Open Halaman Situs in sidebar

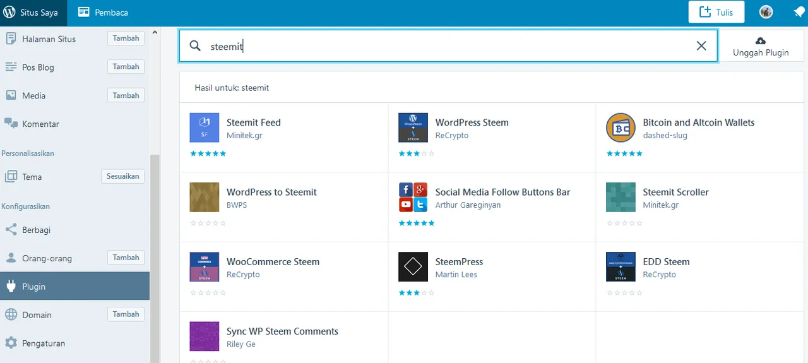click(49, 39)
